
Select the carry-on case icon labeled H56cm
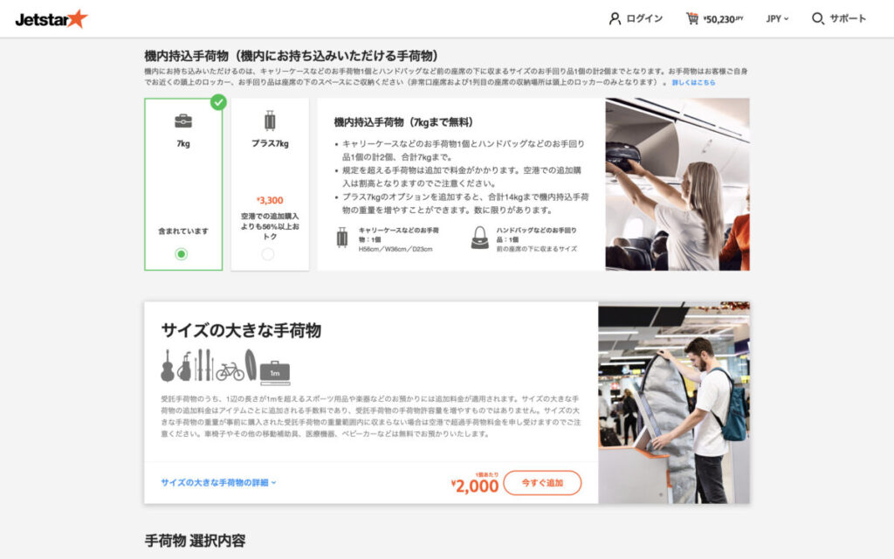(342, 238)
